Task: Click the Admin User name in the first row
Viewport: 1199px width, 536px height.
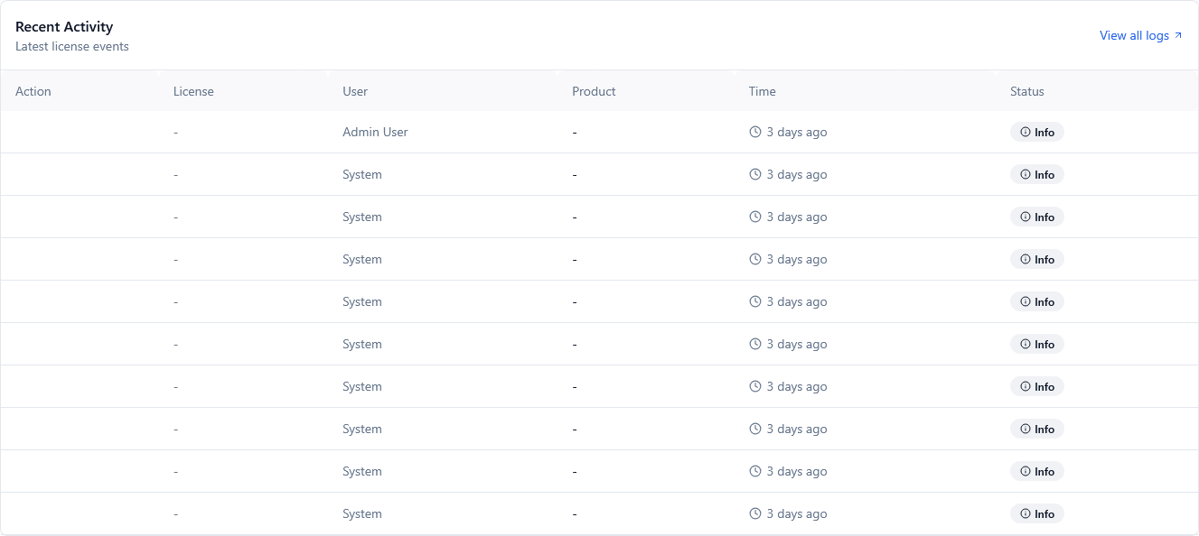Action: pyautogui.click(x=375, y=132)
